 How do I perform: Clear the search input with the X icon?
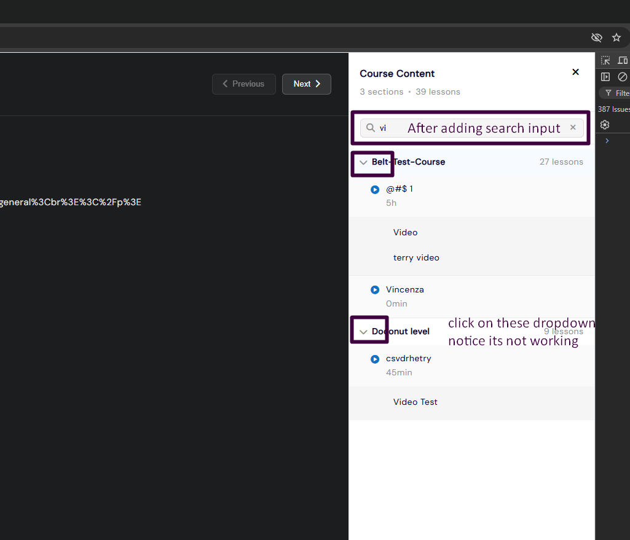pos(573,127)
